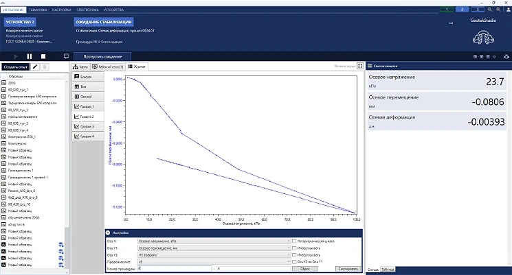512x275 pixels.
Task: Select the позиционирование sample
Action: 23,117
